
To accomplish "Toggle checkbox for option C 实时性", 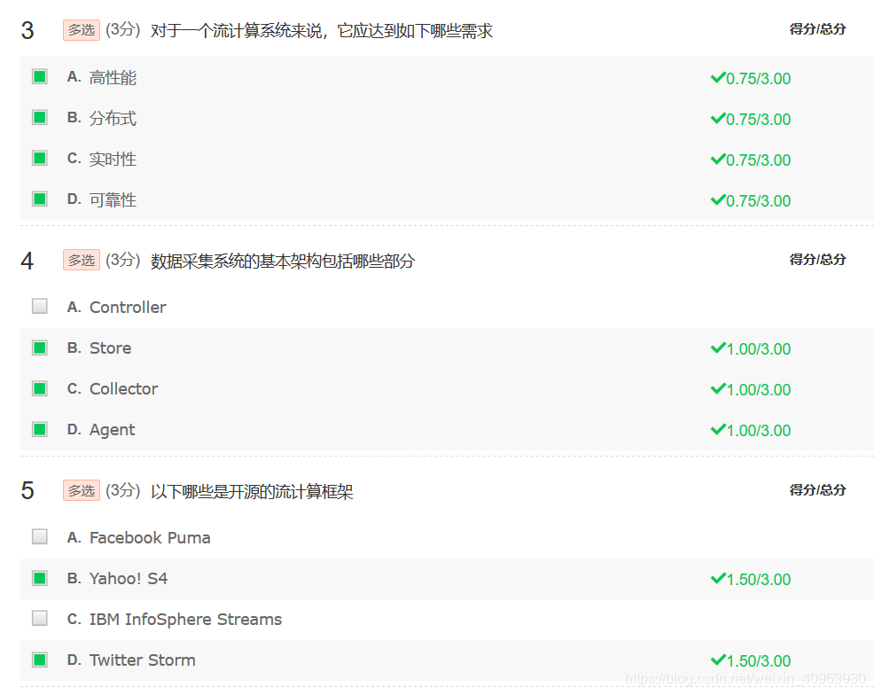I will (x=40, y=158).
